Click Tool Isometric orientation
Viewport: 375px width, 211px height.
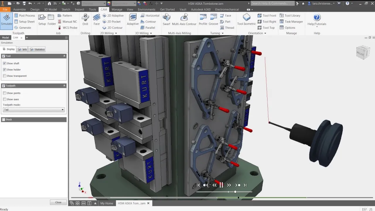click(x=246, y=20)
